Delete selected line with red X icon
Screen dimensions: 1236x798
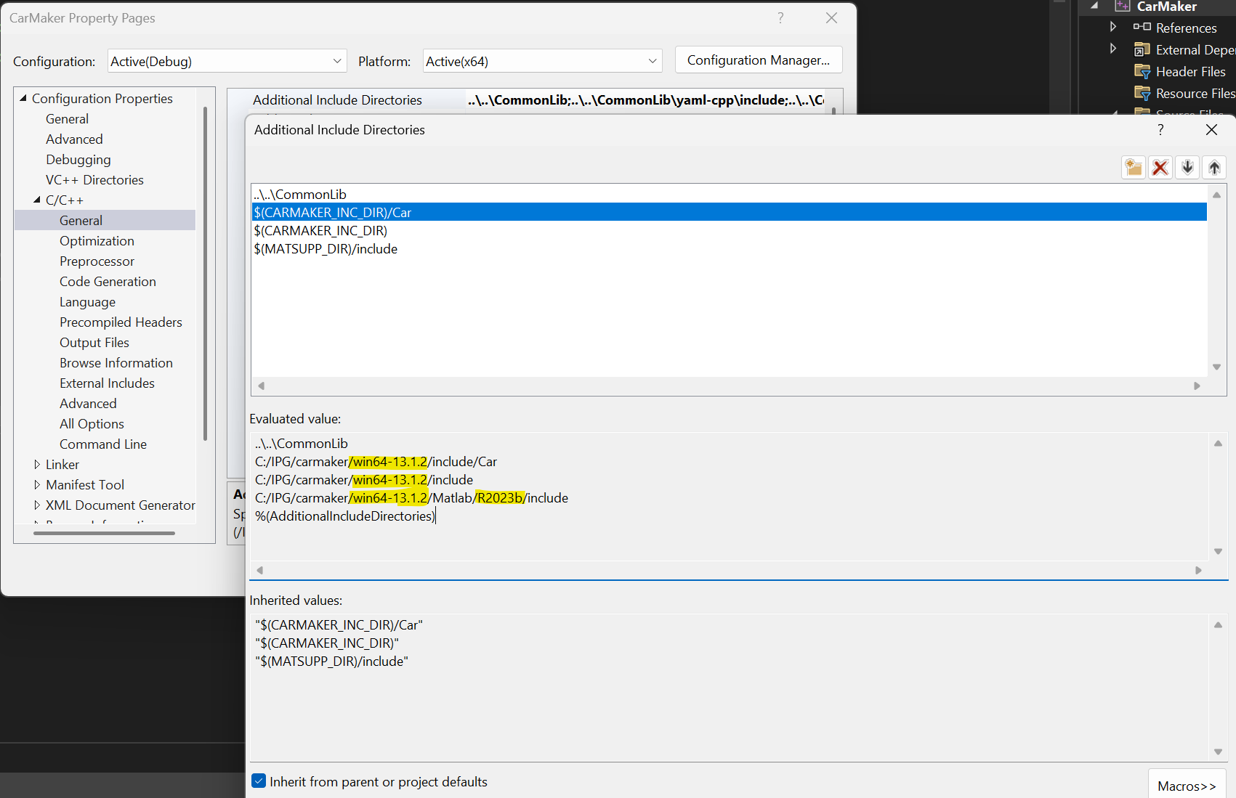coord(1160,168)
